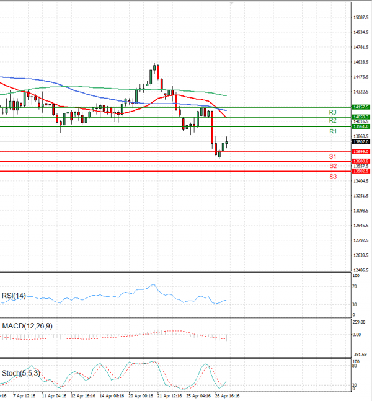Click the R2 resistance label

click(332, 120)
